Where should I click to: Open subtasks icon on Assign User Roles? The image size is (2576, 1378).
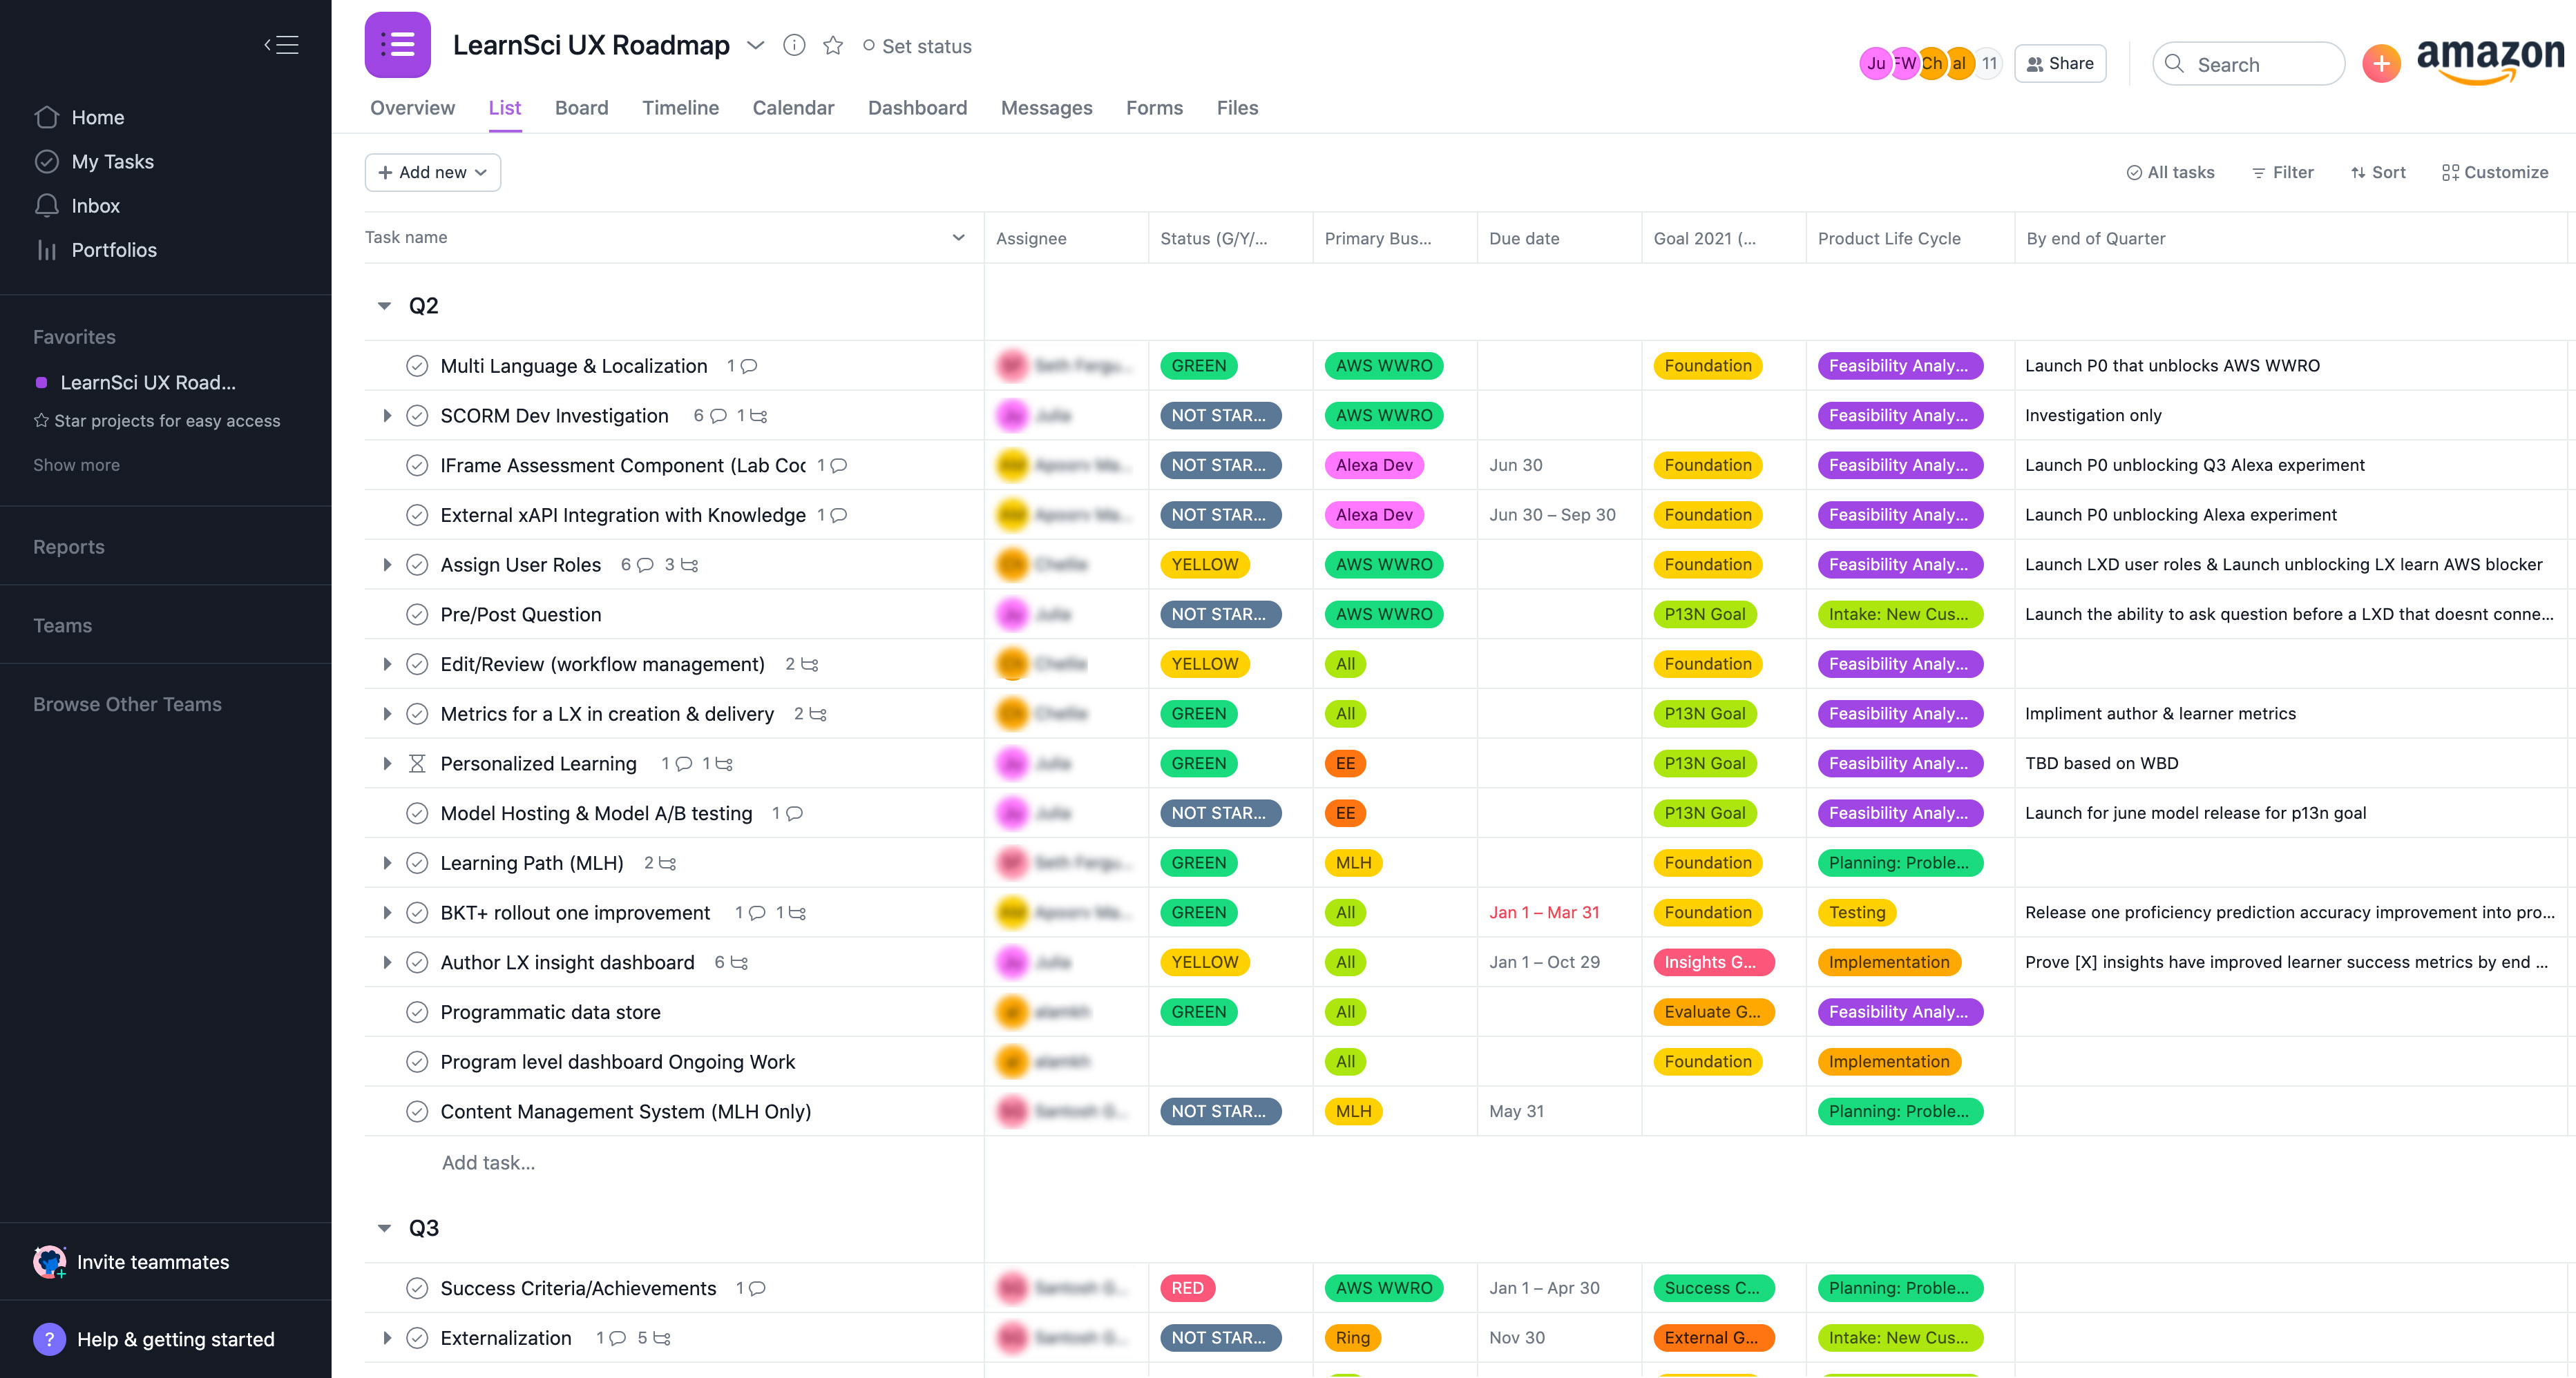point(689,565)
